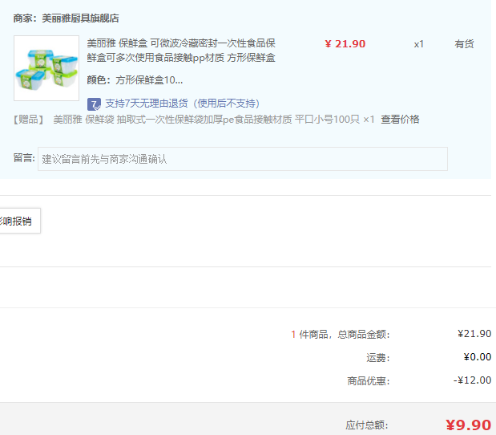Click the total goods amount ¥21.90

474,334
